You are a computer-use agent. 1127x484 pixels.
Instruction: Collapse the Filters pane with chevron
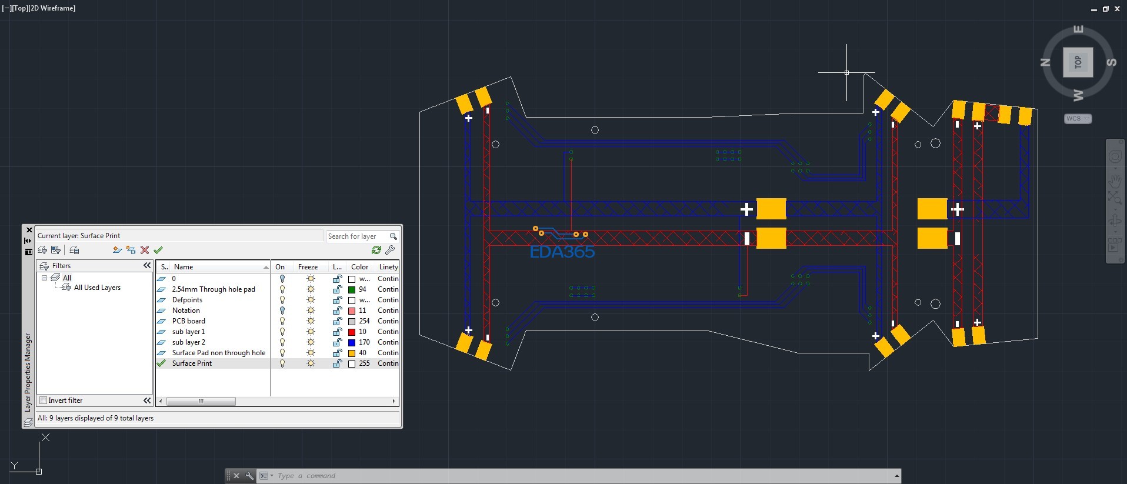[x=147, y=266]
